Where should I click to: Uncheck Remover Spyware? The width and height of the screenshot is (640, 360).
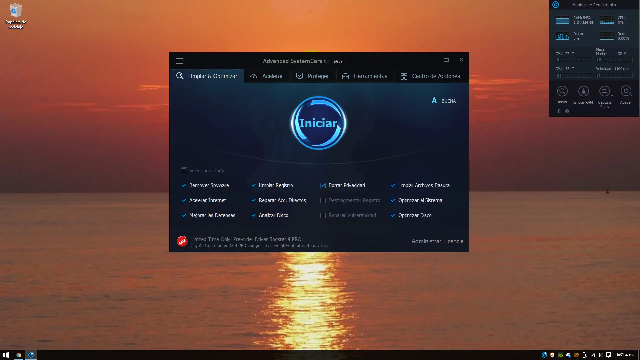pyautogui.click(x=184, y=185)
